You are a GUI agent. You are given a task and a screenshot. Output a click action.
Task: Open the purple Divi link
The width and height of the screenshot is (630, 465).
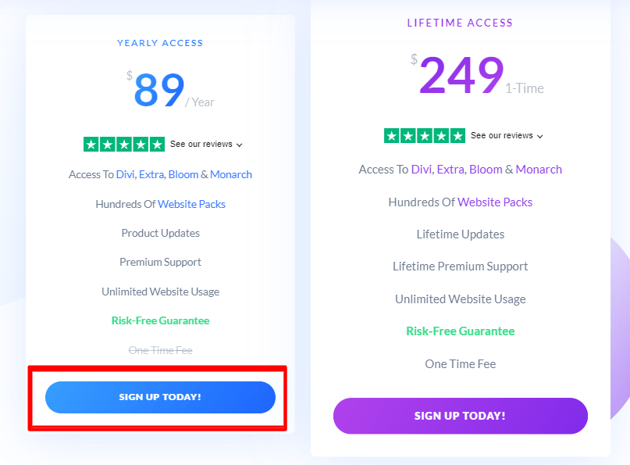421,170
